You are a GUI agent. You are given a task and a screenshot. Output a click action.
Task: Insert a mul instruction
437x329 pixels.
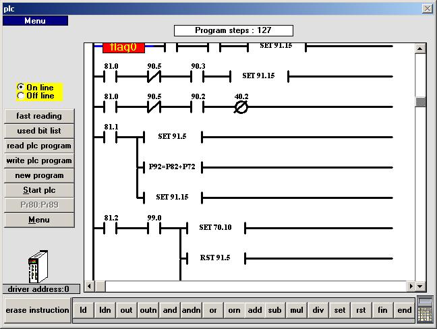pos(297,310)
